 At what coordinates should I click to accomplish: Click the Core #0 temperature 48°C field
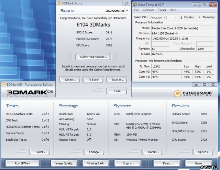pyautogui.click(x=166, y=72)
